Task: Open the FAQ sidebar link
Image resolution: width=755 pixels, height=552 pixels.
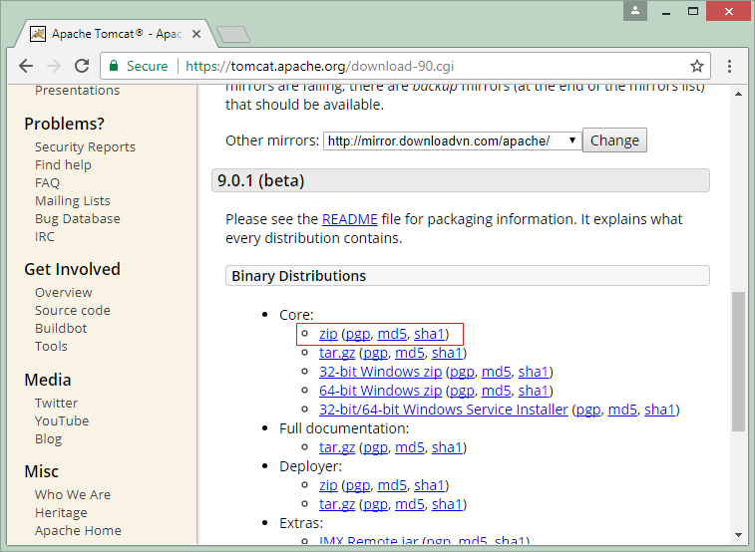Action: (47, 182)
